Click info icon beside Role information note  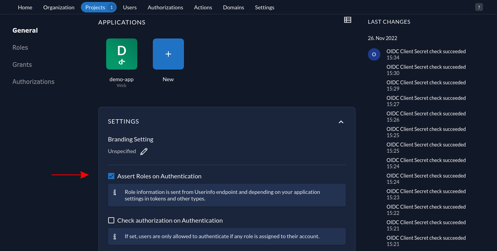pos(114,192)
